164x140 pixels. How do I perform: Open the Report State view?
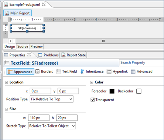click(x=74, y=55)
